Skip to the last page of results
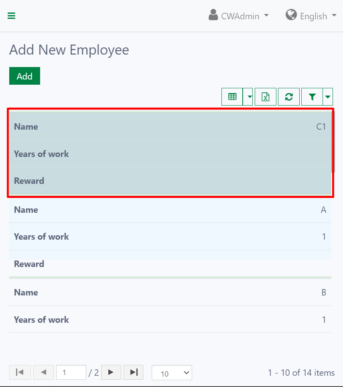This screenshot has width=343, height=387. click(x=133, y=372)
